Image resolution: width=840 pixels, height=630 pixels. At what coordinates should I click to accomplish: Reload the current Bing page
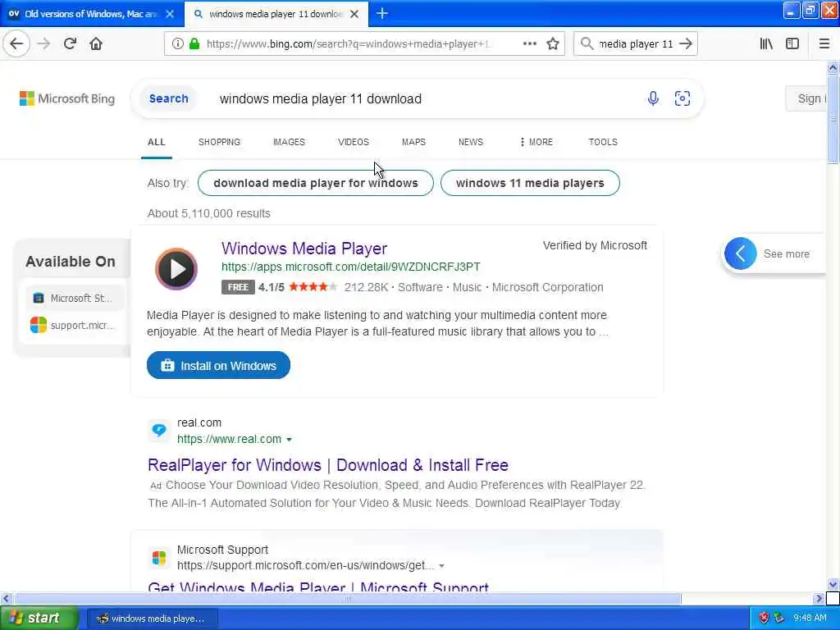[71, 44]
